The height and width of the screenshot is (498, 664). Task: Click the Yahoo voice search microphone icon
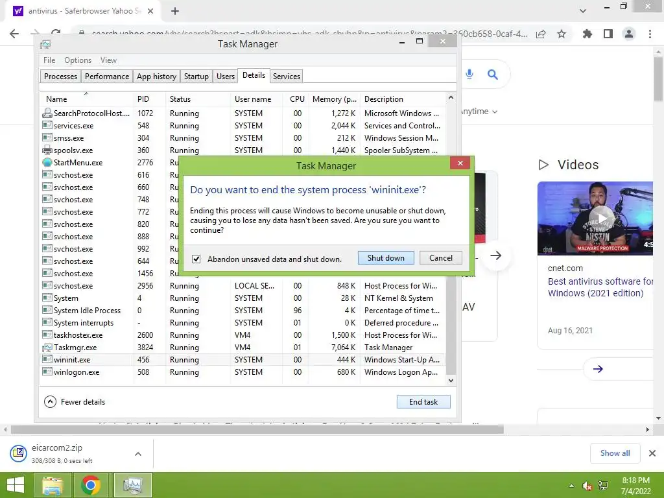pyautogui.click(x=469, y=74)
